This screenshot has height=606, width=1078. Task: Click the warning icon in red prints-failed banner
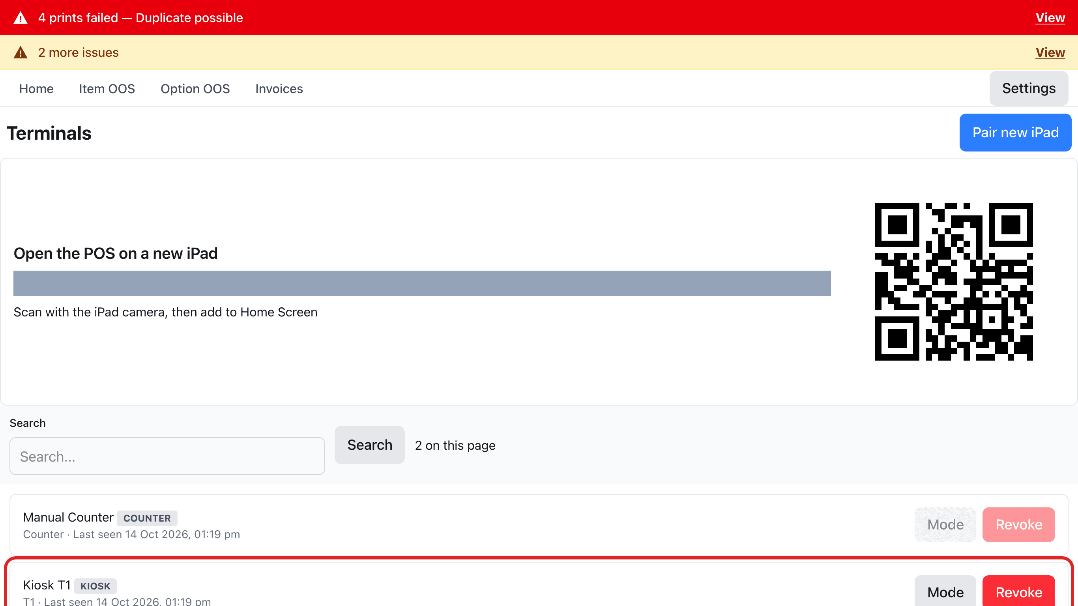point(21,18)
